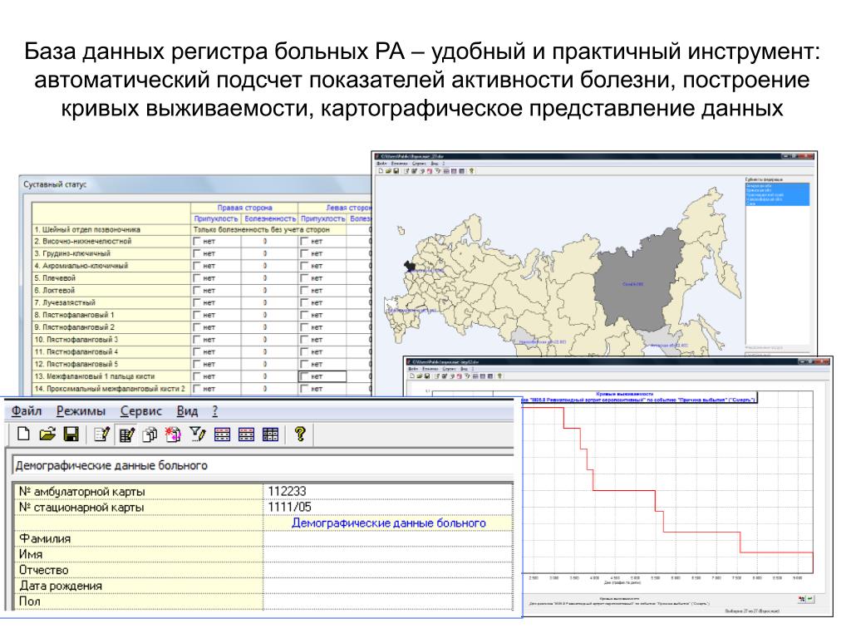The image size is (851, 638).
Task: Click the right-side Болезненность value for Грудино-ключичный
Action: tap(265, 254)
